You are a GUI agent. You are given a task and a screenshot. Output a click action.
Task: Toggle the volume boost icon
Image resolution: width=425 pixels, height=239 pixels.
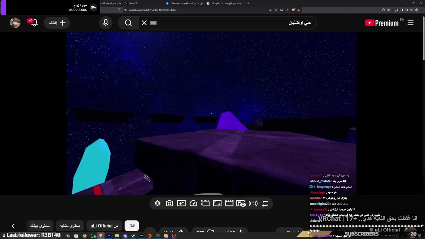[x=253, y=203]
